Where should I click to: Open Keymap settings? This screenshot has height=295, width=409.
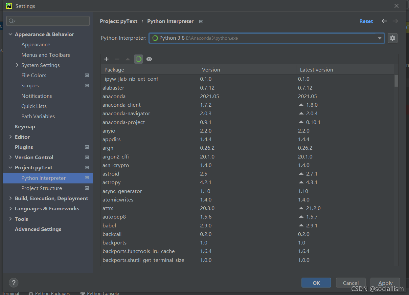pyautogui.click(x=25, y=126)
